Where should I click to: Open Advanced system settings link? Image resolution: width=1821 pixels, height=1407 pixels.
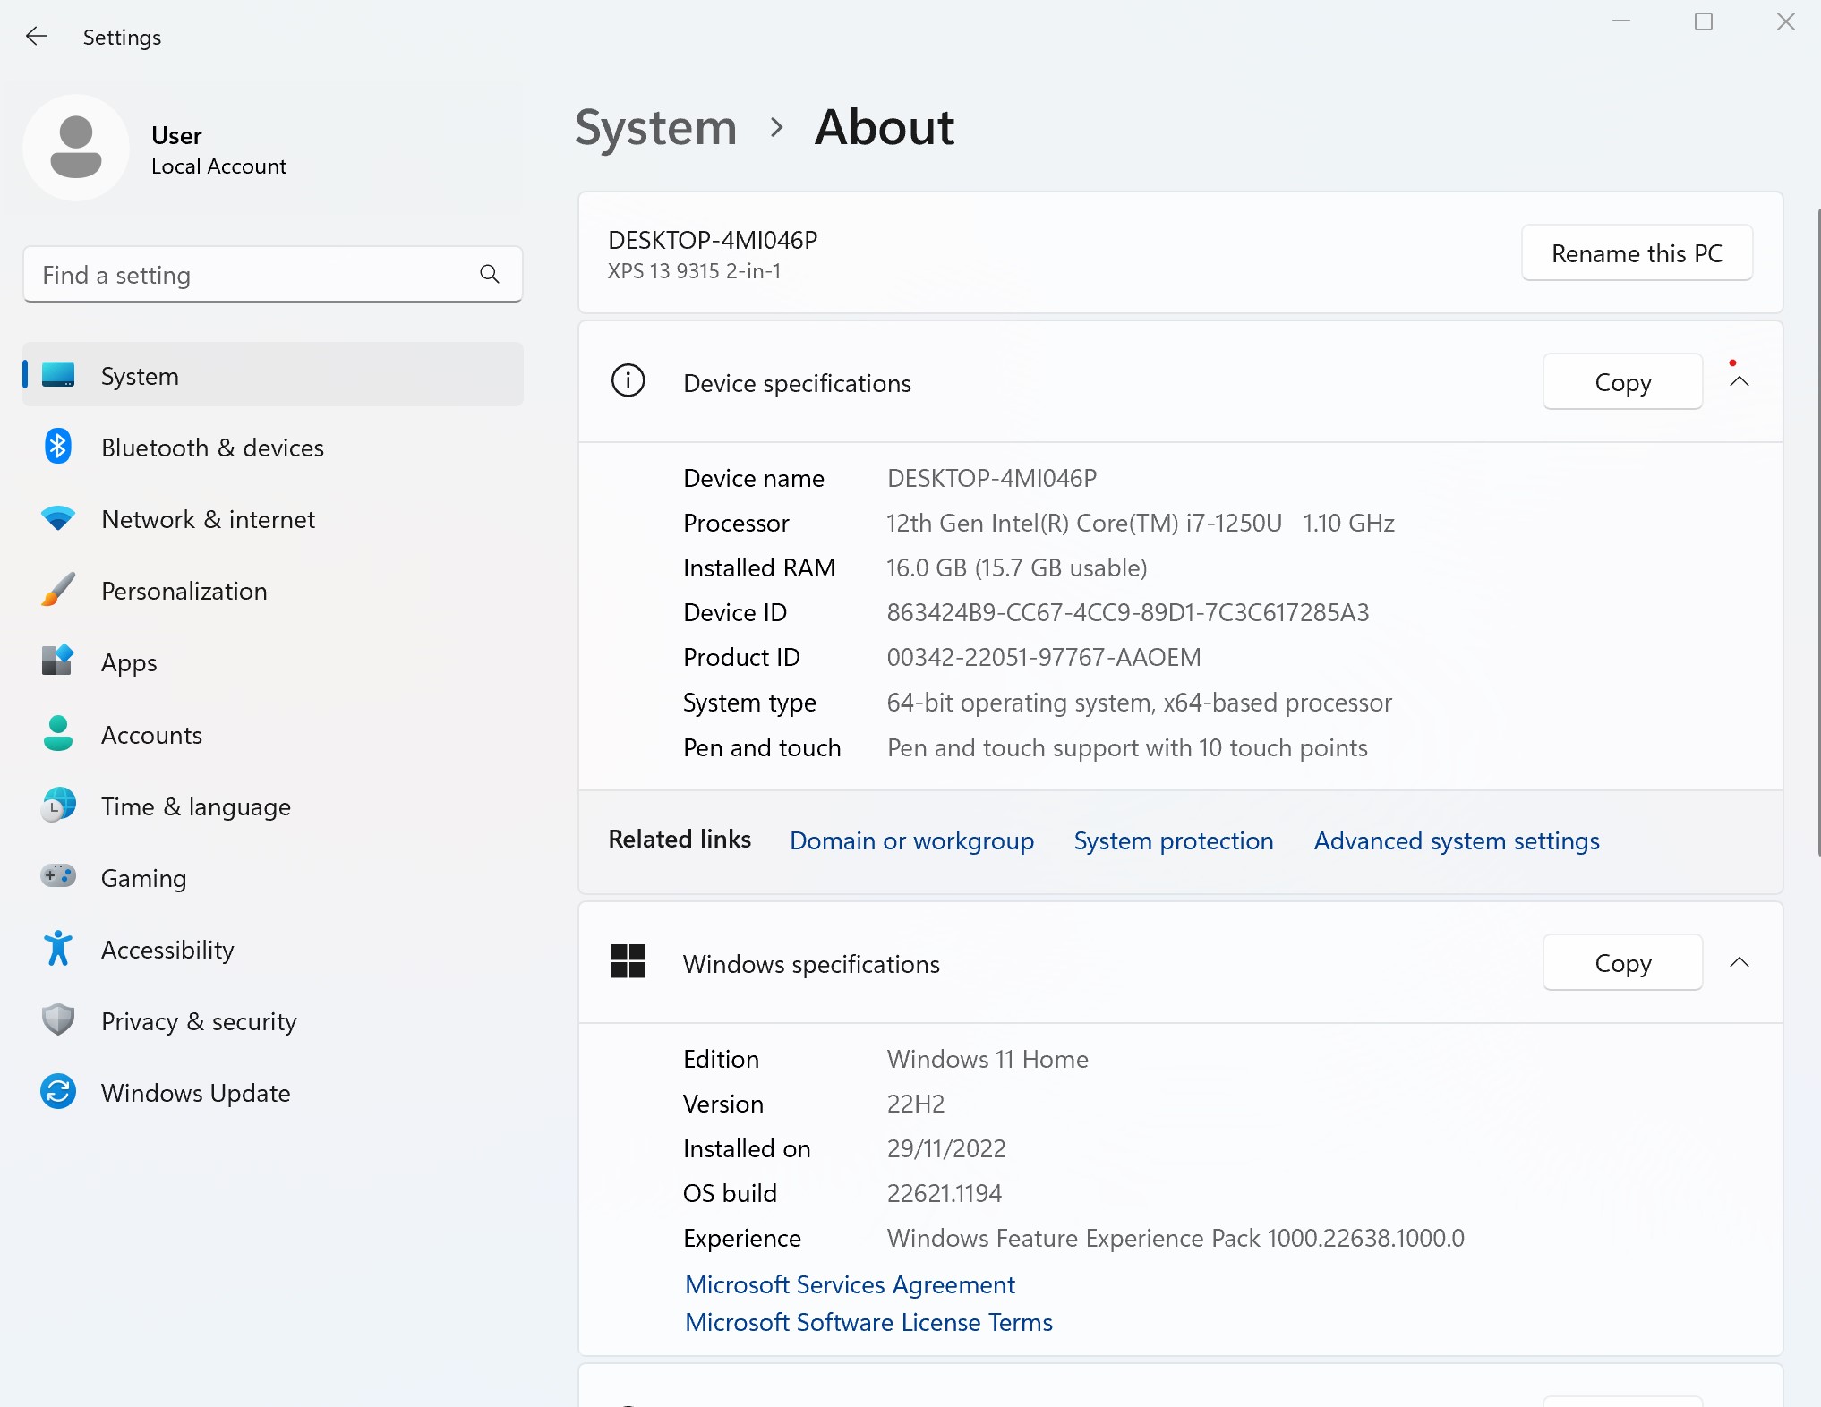pyautogui.click(x=1456, y=840)
